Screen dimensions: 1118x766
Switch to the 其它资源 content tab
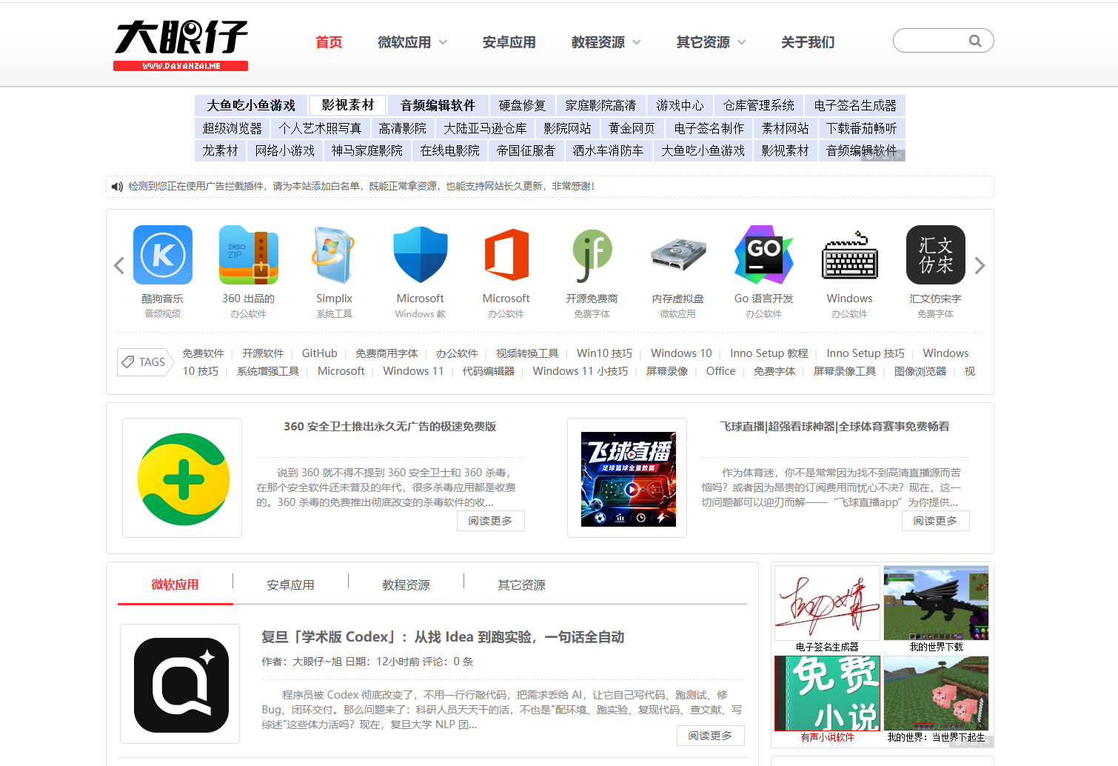pos(521,585)
